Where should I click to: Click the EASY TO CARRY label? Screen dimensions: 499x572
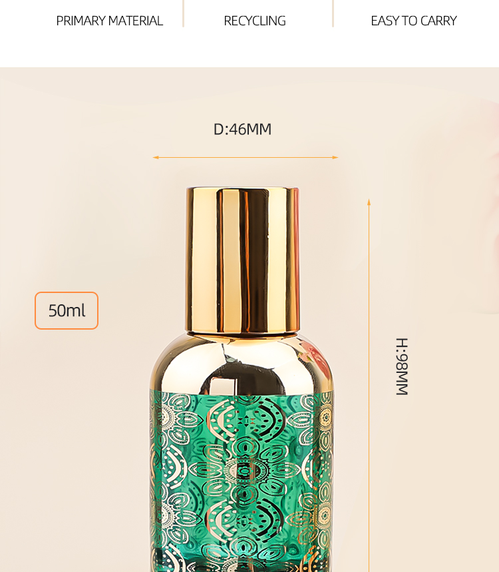click(x=414, y=21)
